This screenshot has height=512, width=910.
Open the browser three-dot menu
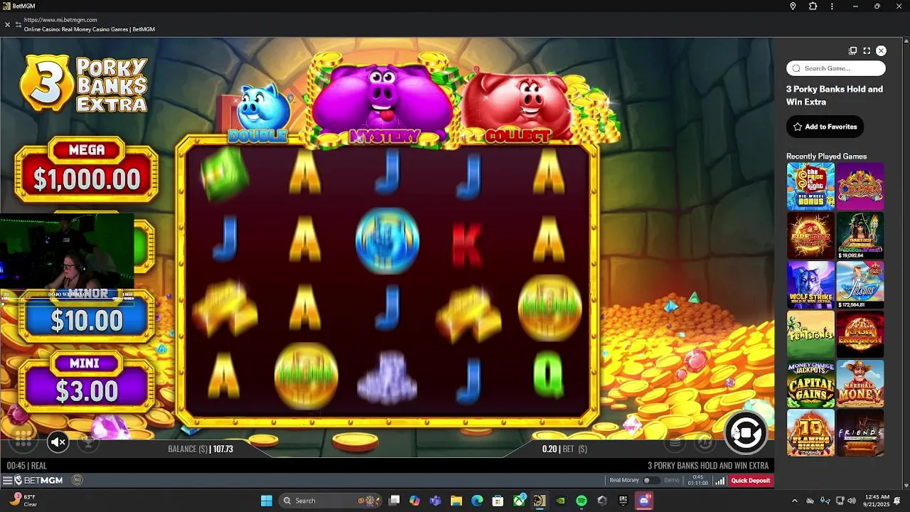(x=832, y=6)
